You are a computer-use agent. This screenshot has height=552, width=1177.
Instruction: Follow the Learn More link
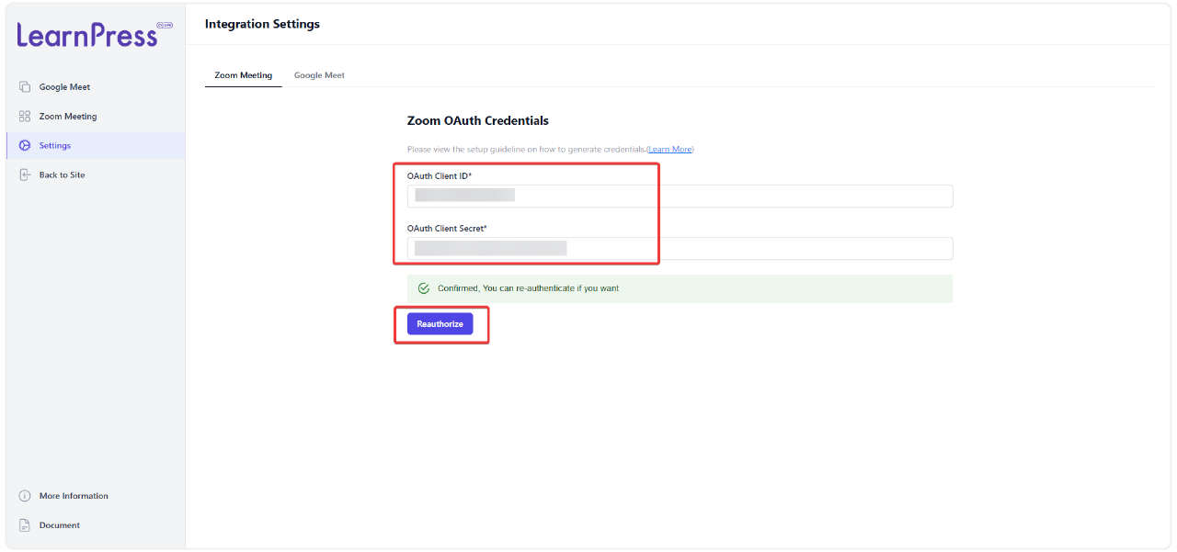point(669,149)
